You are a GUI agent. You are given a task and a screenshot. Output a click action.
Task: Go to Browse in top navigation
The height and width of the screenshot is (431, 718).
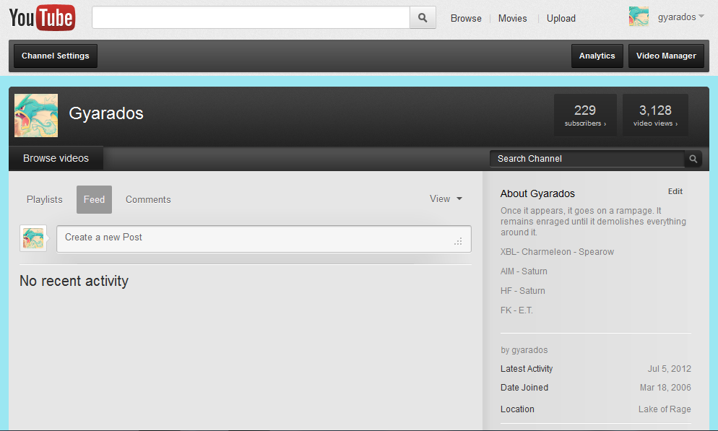tap(466, 18)
